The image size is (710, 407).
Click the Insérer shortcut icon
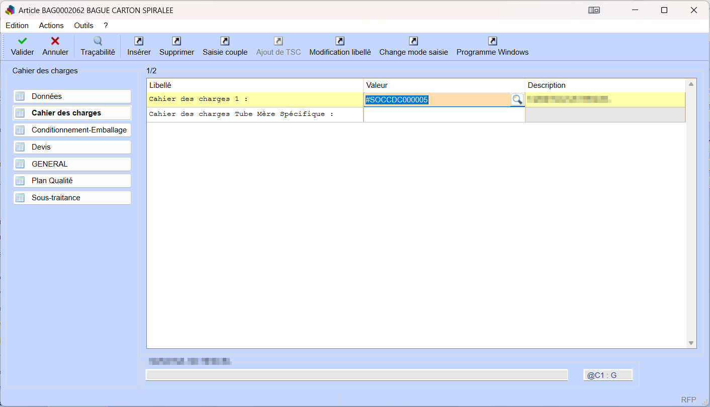point(139,41)
